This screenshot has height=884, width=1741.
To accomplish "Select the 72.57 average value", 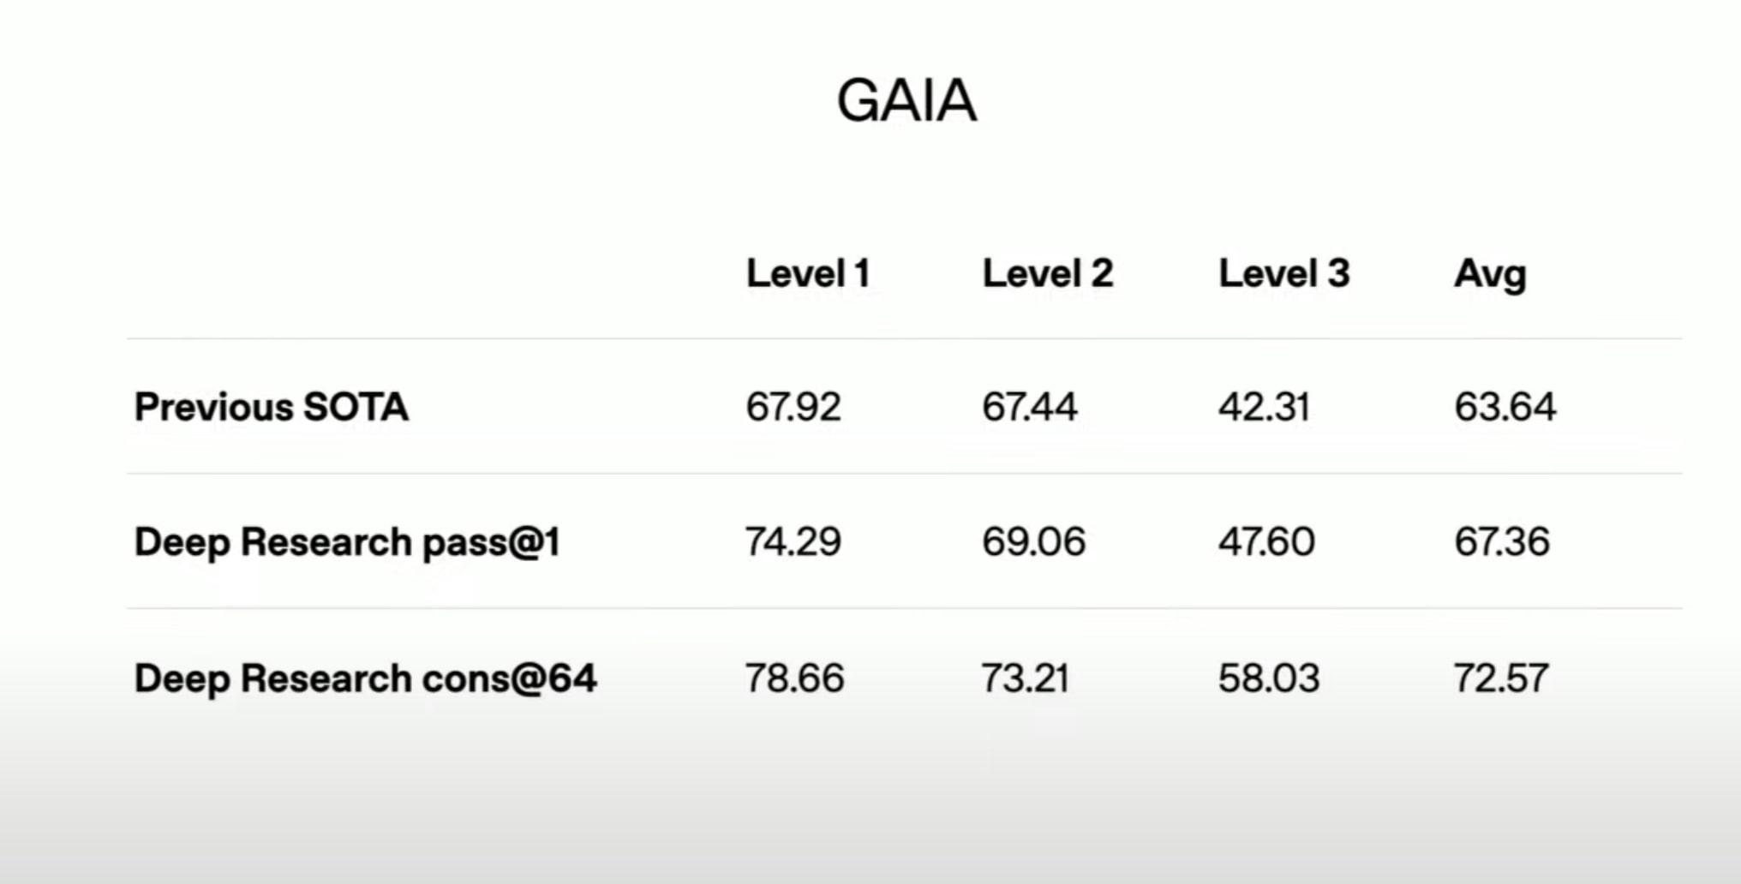I will [1501, 678].
